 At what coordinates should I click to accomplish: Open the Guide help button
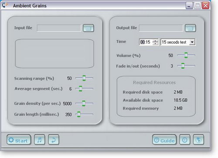[164, 140]
